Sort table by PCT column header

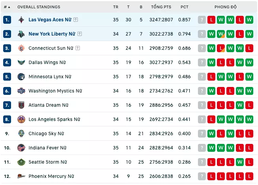coord(185,7)
